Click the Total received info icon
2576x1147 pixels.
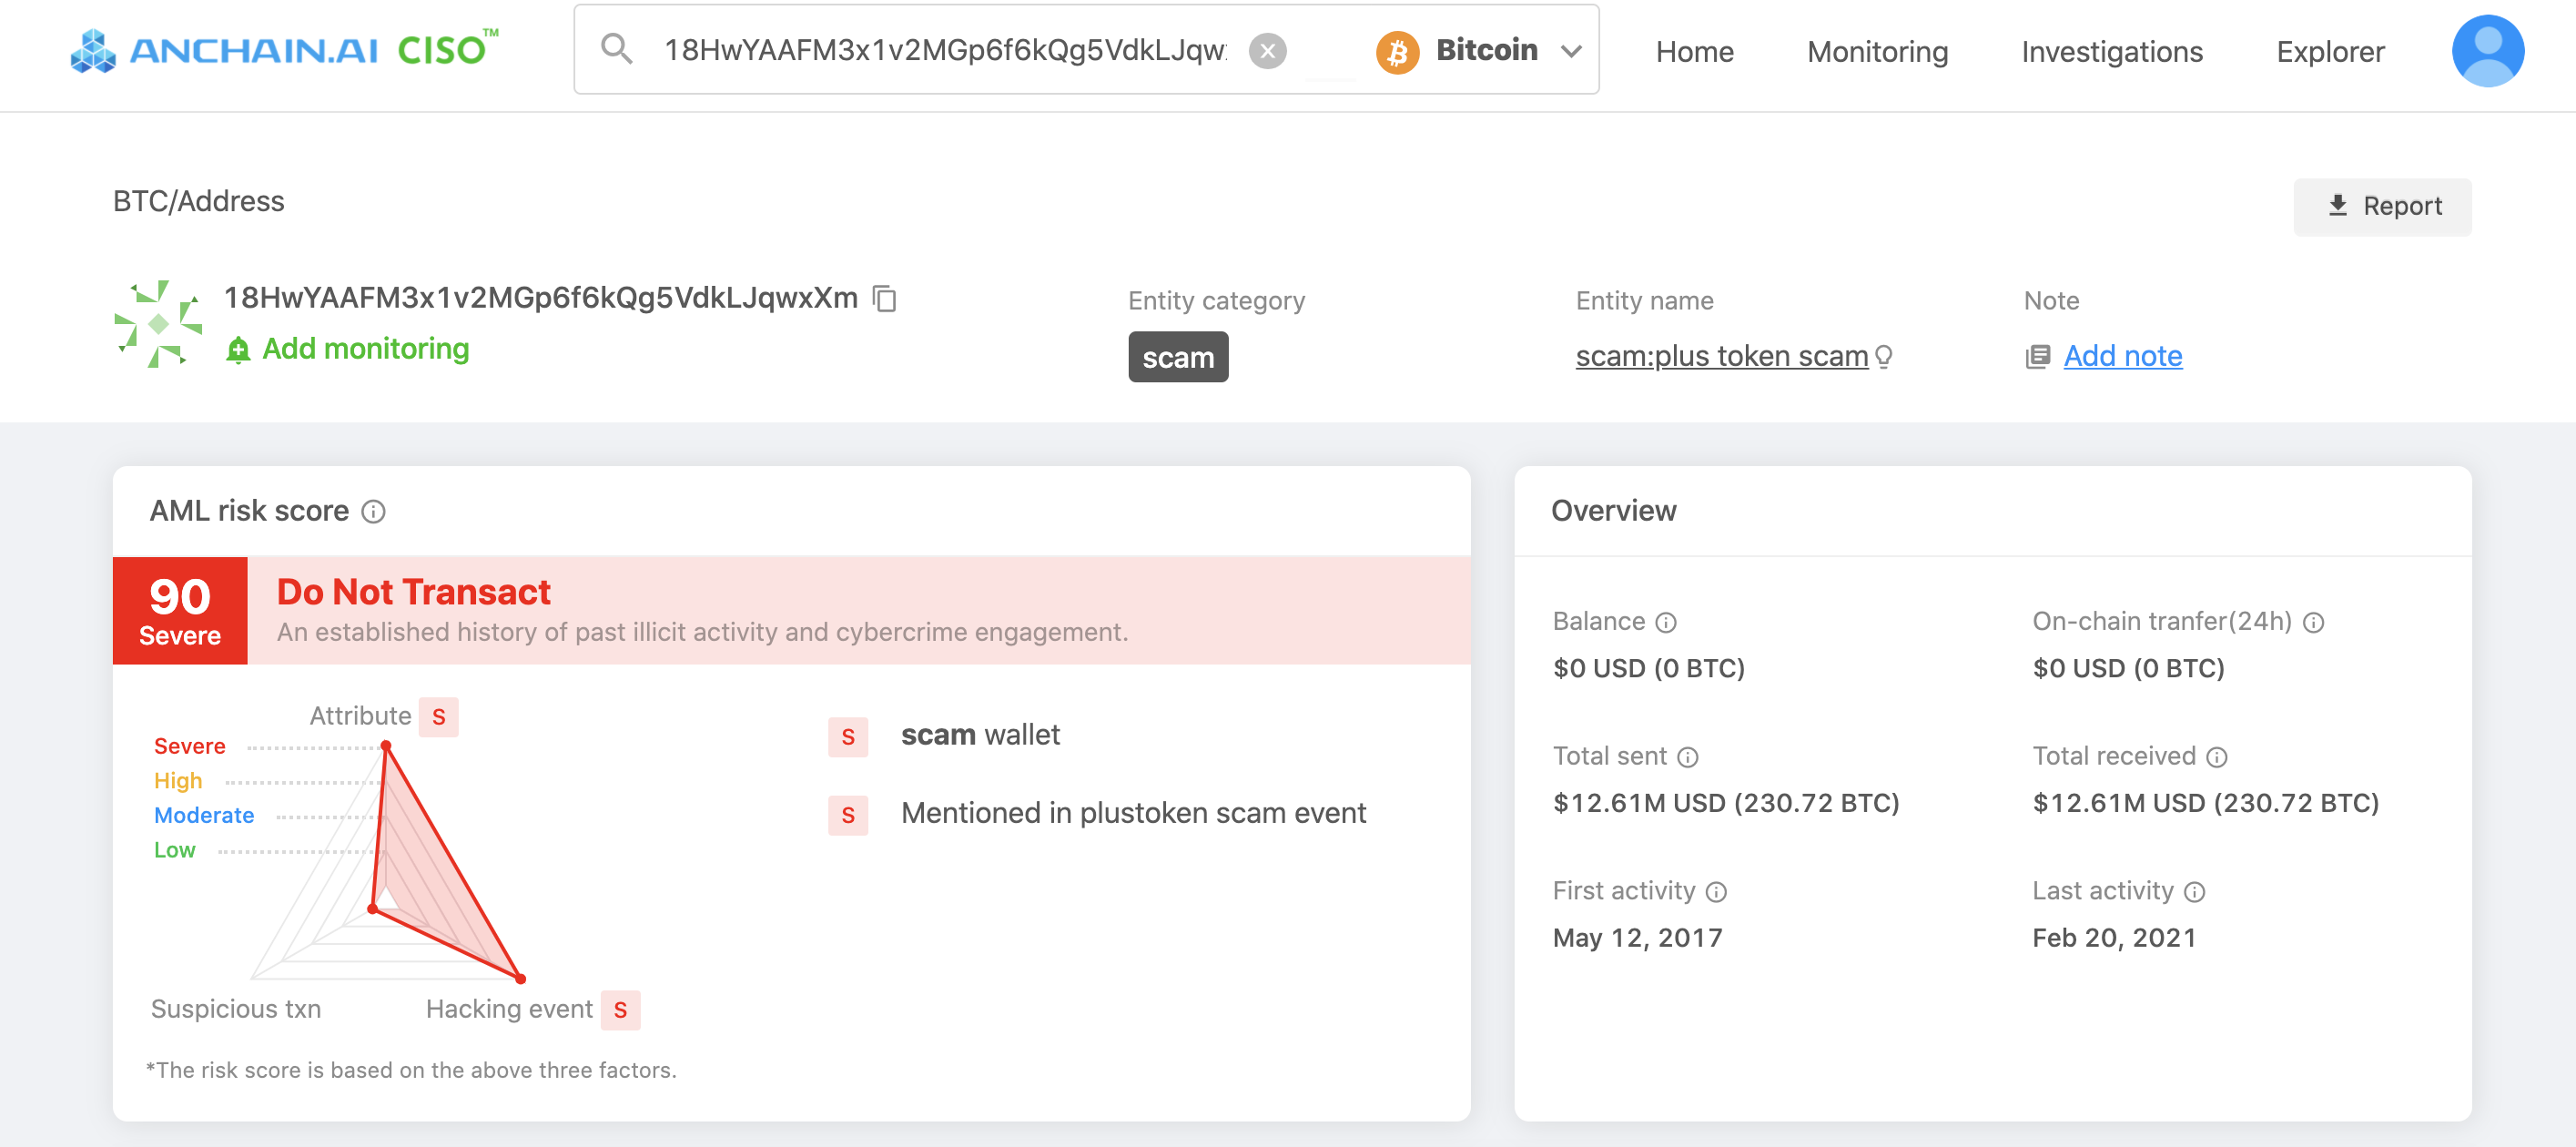2216,758
